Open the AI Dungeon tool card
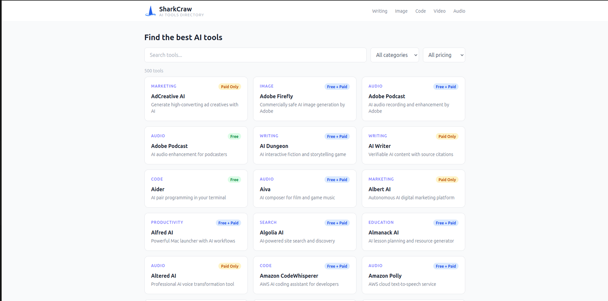The width and height of the screenshot is (608, 301). click(305, 145)
